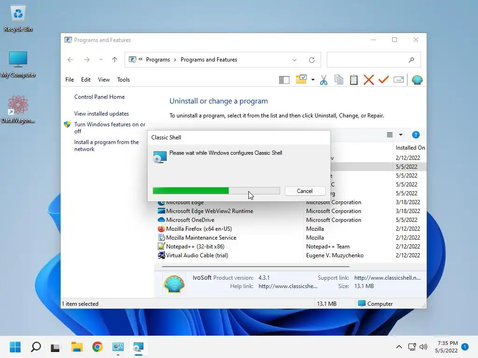
Task: Expand the folder options dropdown arrow
Action: pyautogui.click(x=313, y=80)
